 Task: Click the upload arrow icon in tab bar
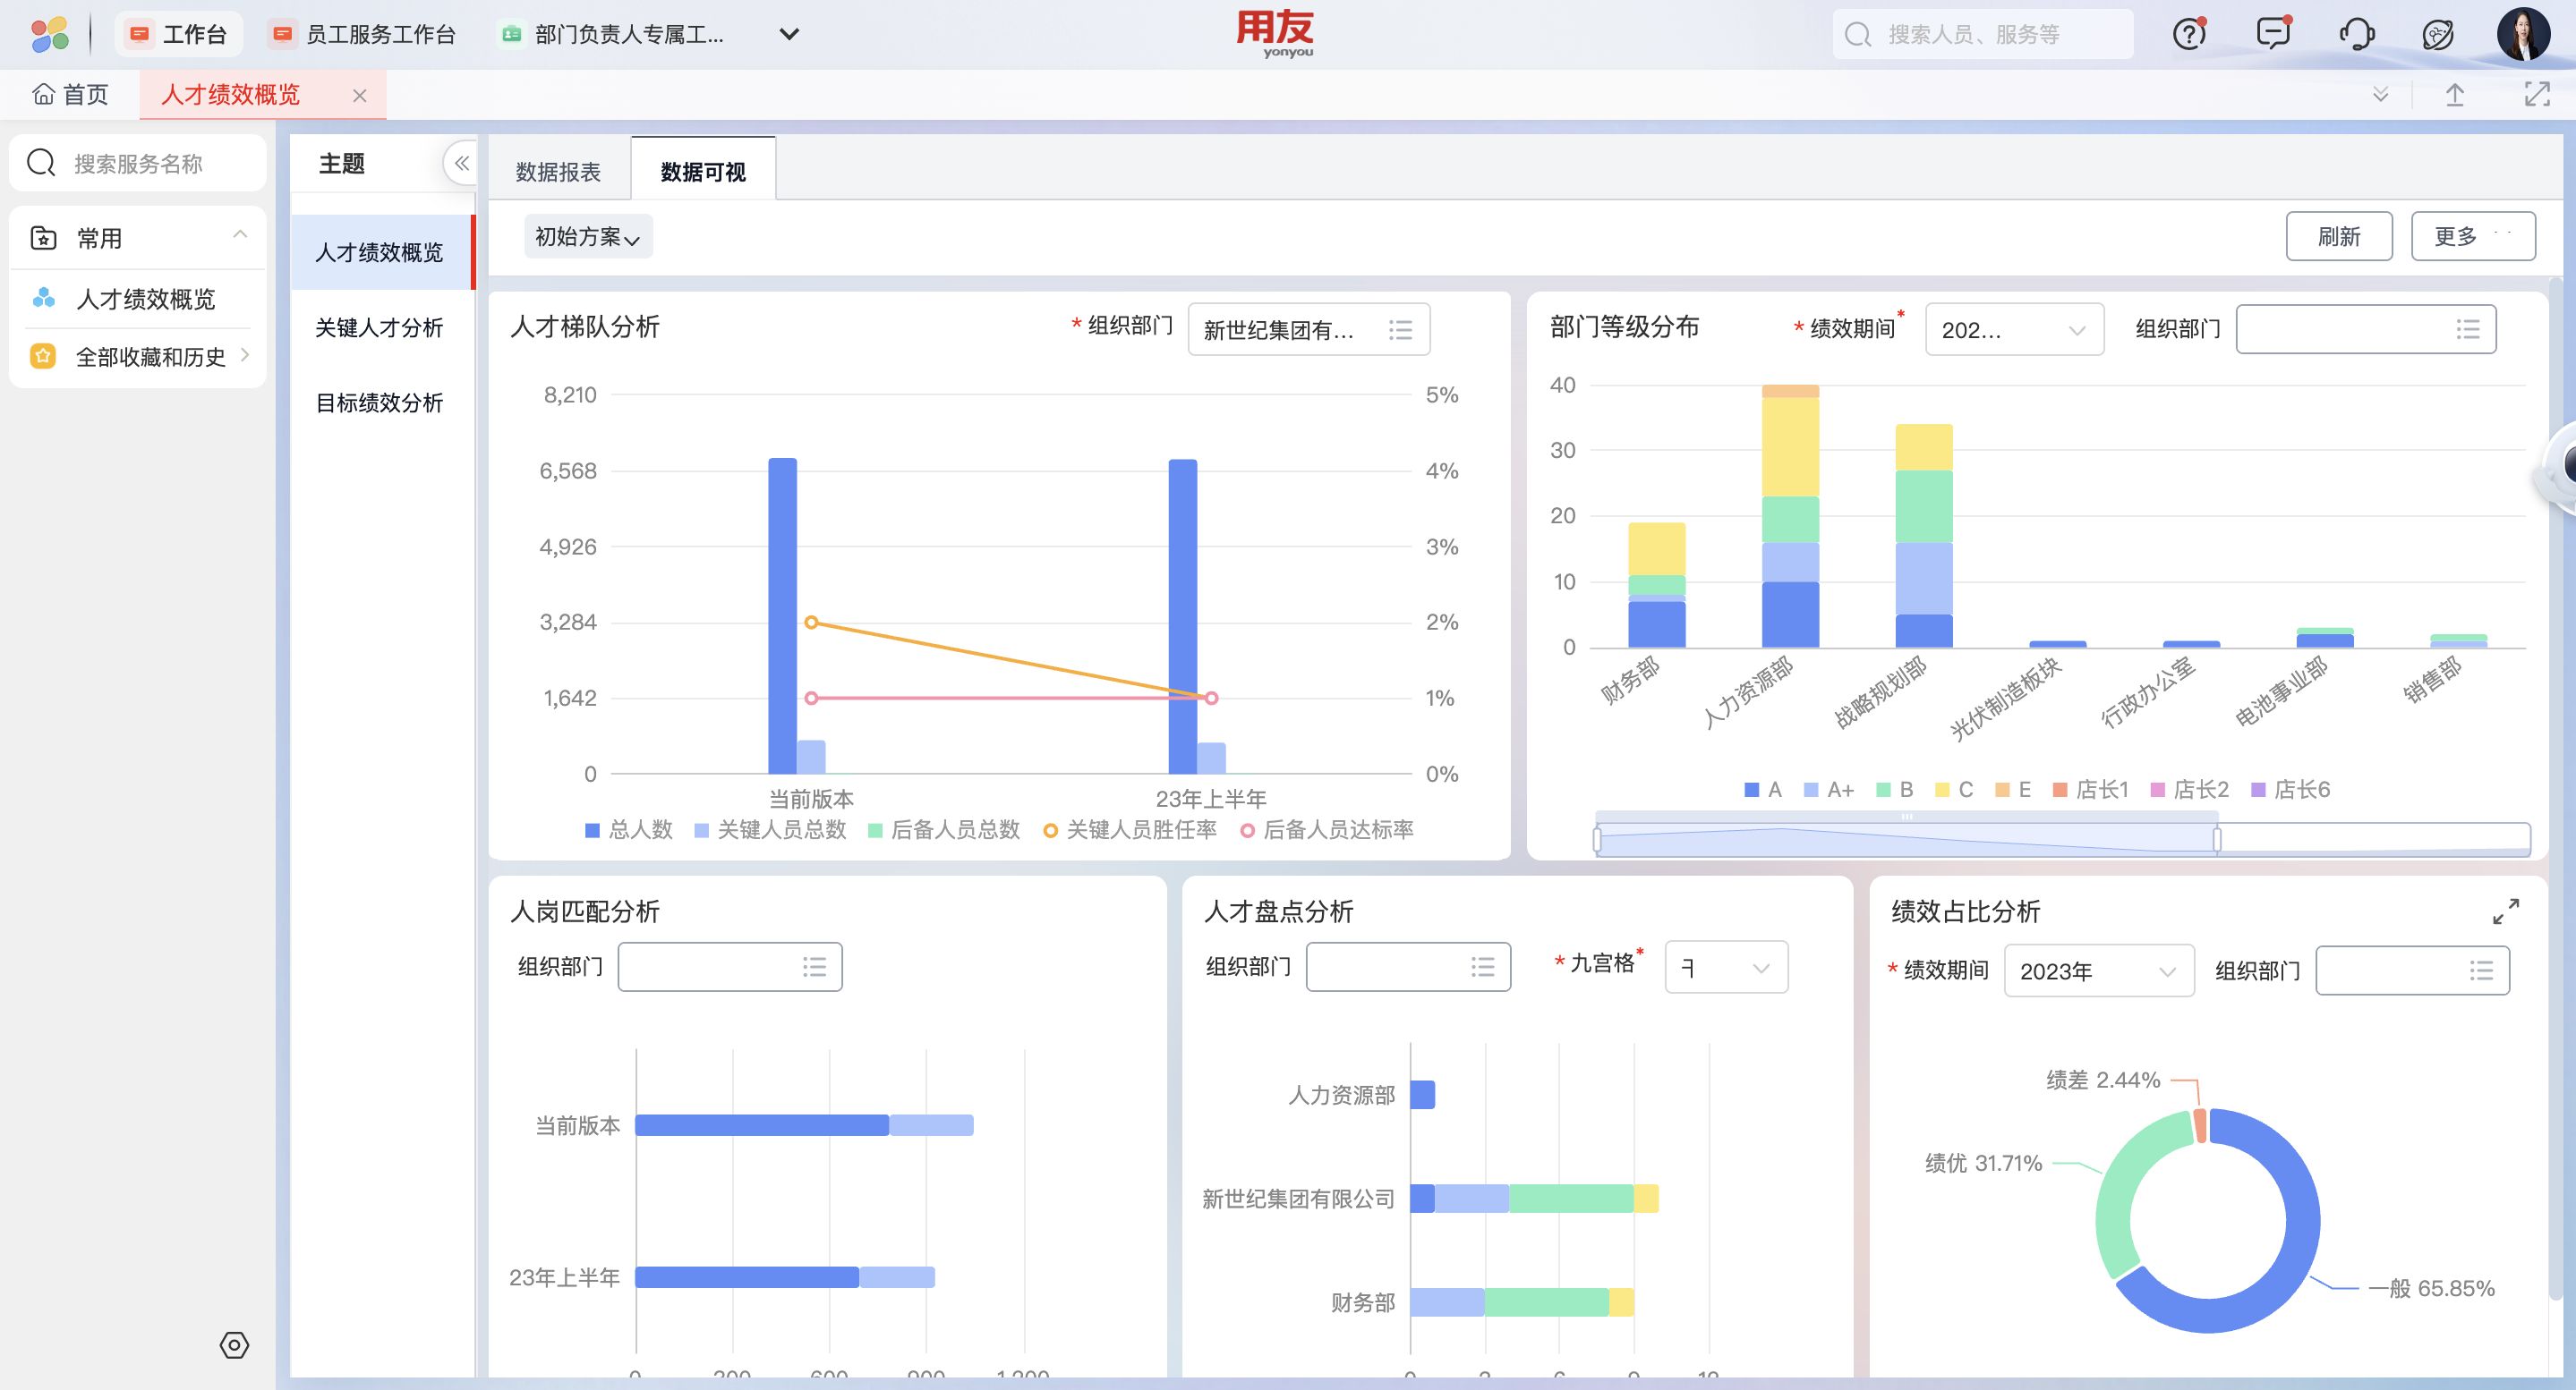click(2455, 95)
